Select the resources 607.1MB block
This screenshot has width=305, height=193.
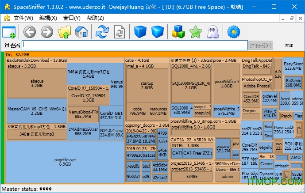[158, 111]
